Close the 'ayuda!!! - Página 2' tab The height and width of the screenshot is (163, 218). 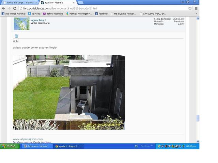pyautogui.click(x=74, y=3)
